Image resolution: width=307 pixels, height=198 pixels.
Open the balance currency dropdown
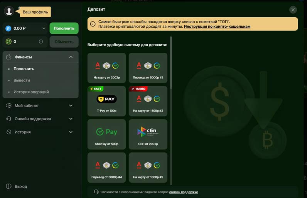[x=42, y=28]
